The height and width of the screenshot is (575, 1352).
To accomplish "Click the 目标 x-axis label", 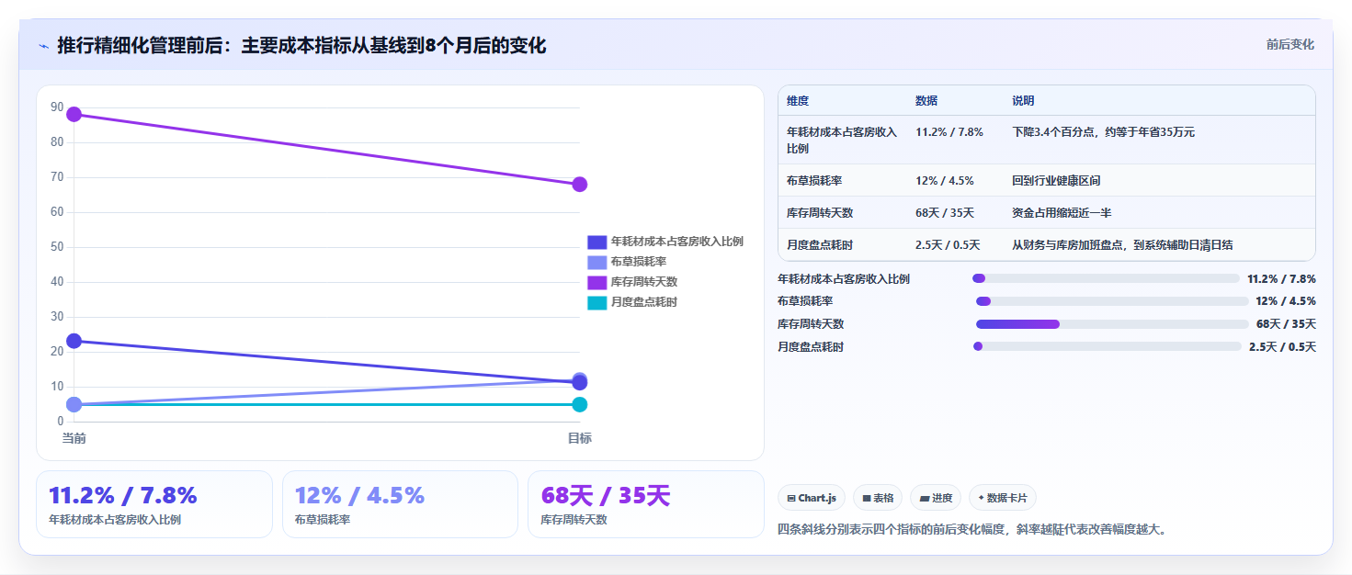I will click(x=579, y=438).
